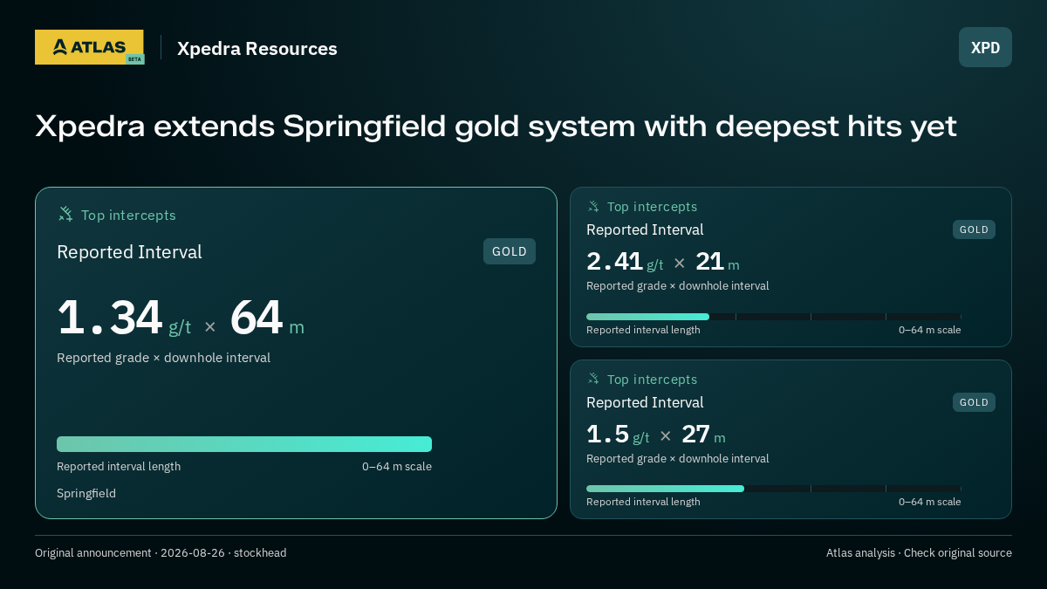Click the 64 m interval progress bar
1047x589 pixels.
click(244, 444)
